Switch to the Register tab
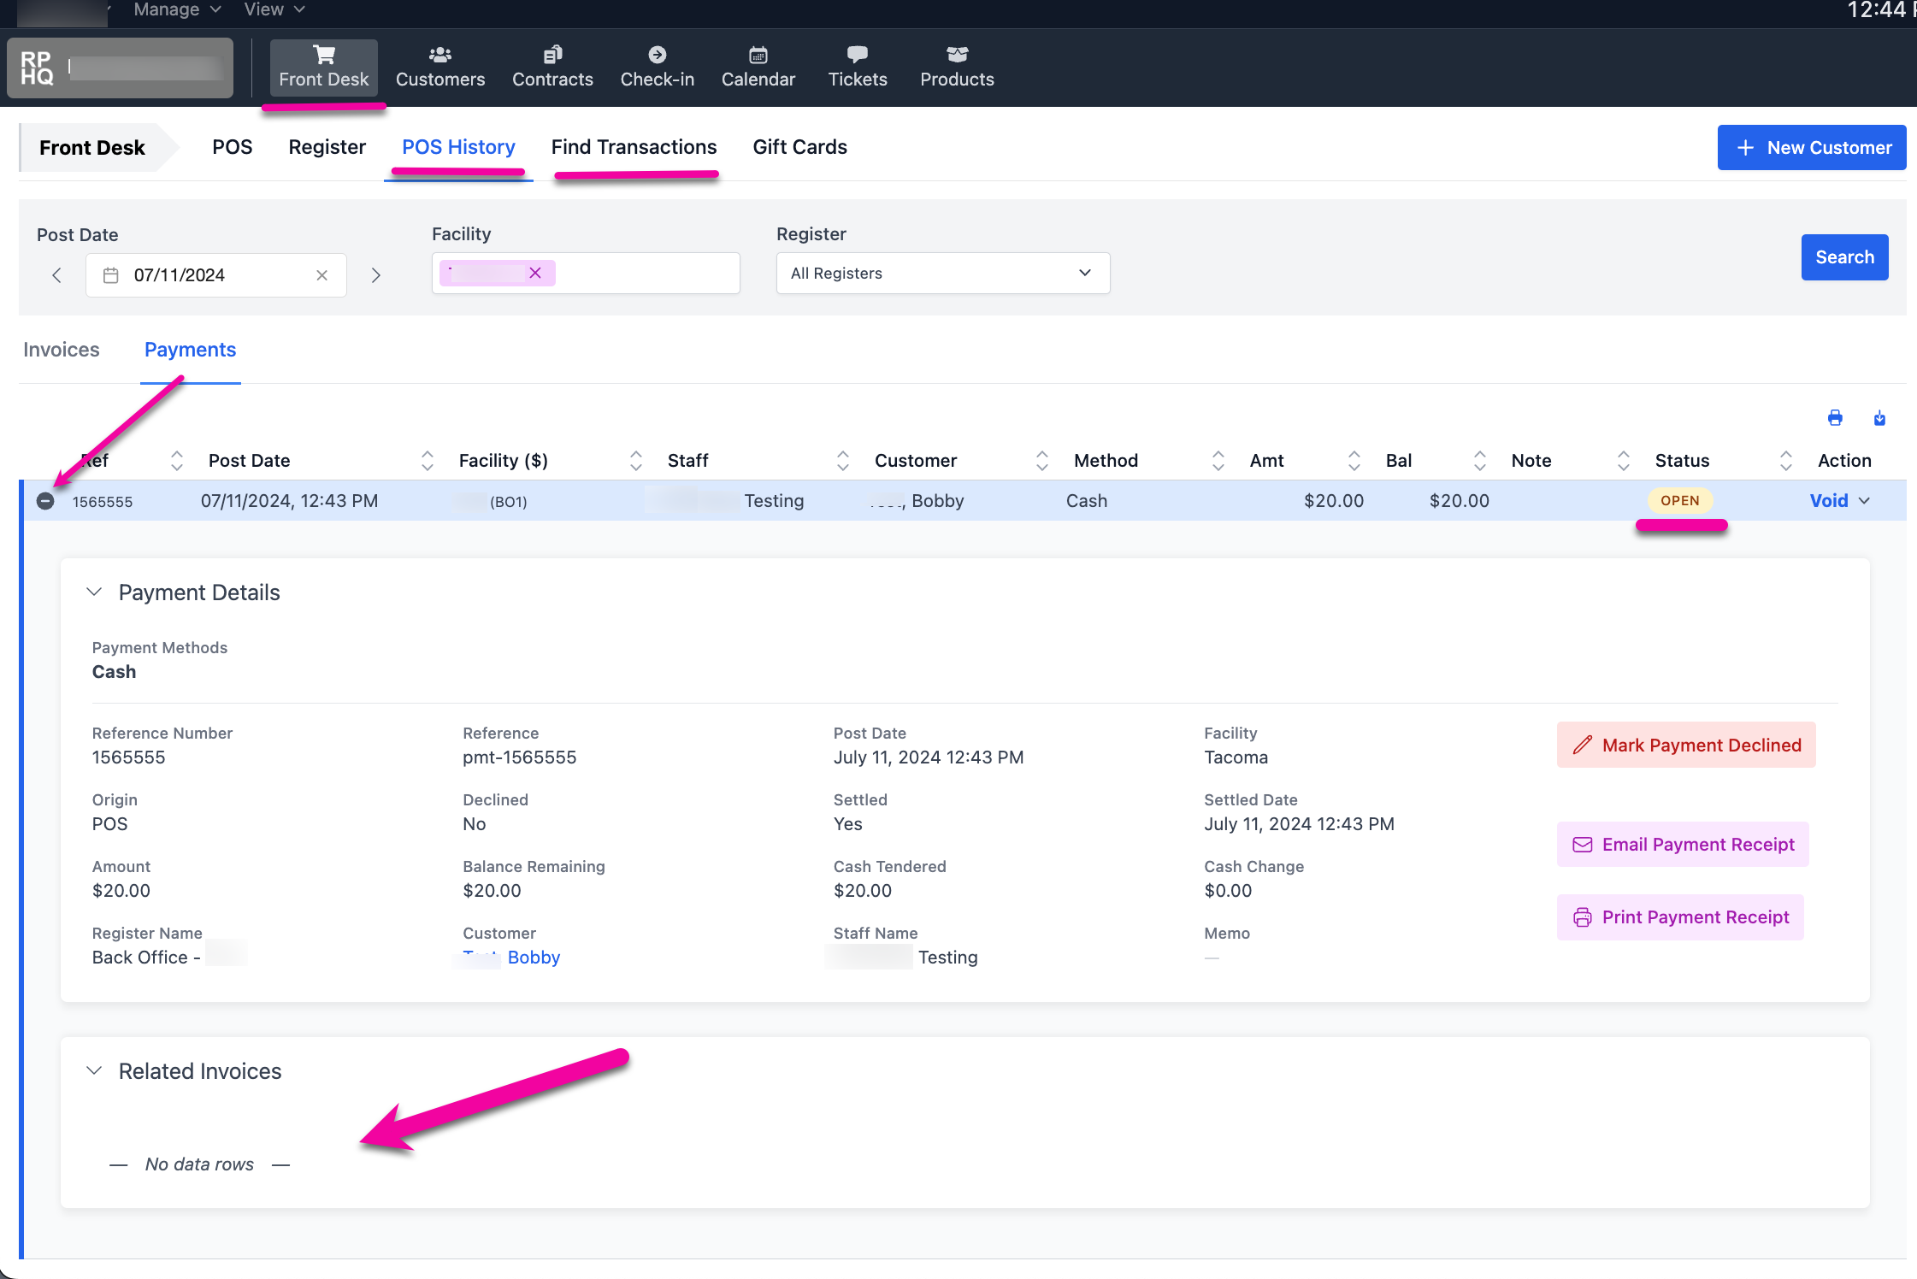This screenshot has width=1917, height=1279. tap(327, 147)
